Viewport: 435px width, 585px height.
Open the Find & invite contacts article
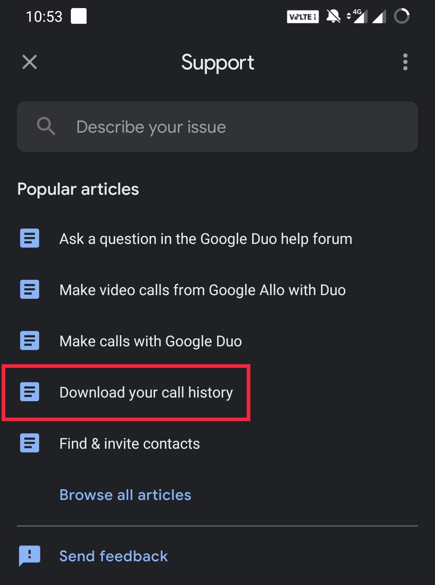click(x=129, y=443)
